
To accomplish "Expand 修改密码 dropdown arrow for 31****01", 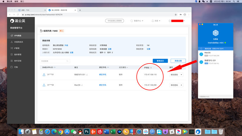I will (x=181, y=75).
